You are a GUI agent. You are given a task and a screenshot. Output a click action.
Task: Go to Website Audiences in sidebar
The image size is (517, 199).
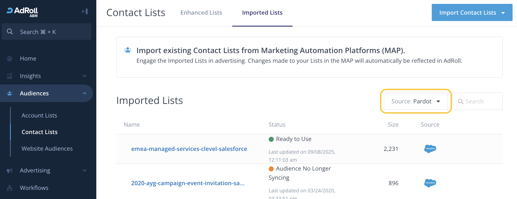coord(47,149)
